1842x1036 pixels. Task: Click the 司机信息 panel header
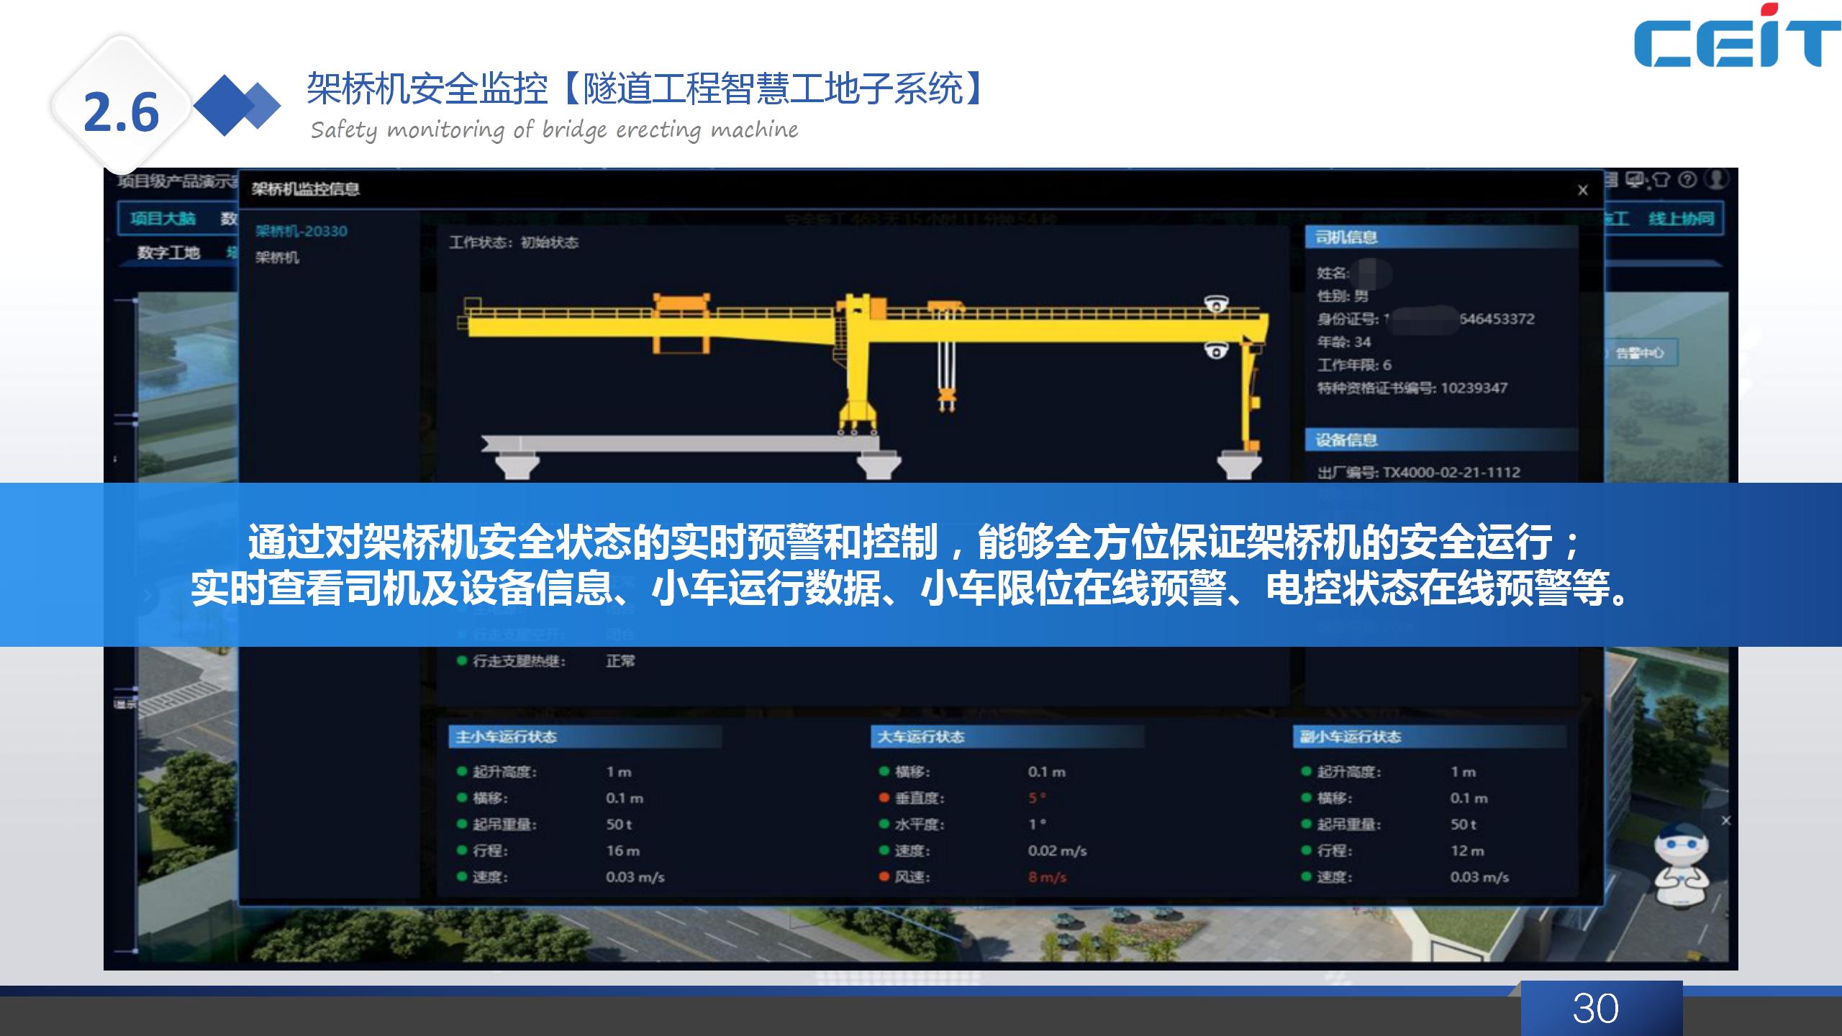(x=1346, y=237)
